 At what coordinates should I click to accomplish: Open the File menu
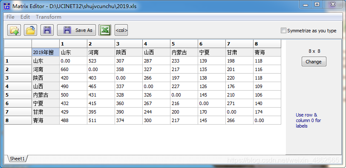tap(10, 17)
